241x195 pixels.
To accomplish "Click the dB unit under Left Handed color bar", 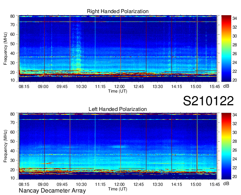I will pyautogui.click(x=226, y=184).
